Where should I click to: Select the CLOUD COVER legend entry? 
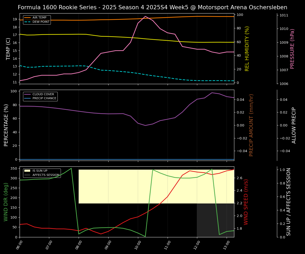click(43, 94)
